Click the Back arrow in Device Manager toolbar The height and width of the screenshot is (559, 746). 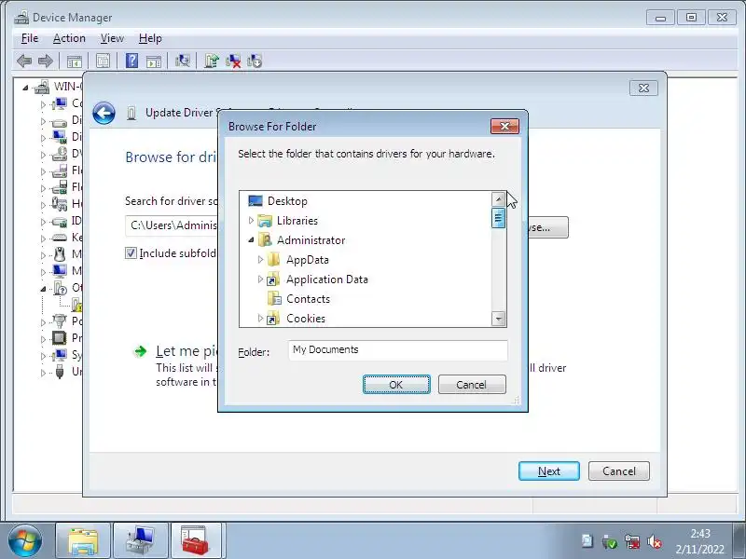24,61
